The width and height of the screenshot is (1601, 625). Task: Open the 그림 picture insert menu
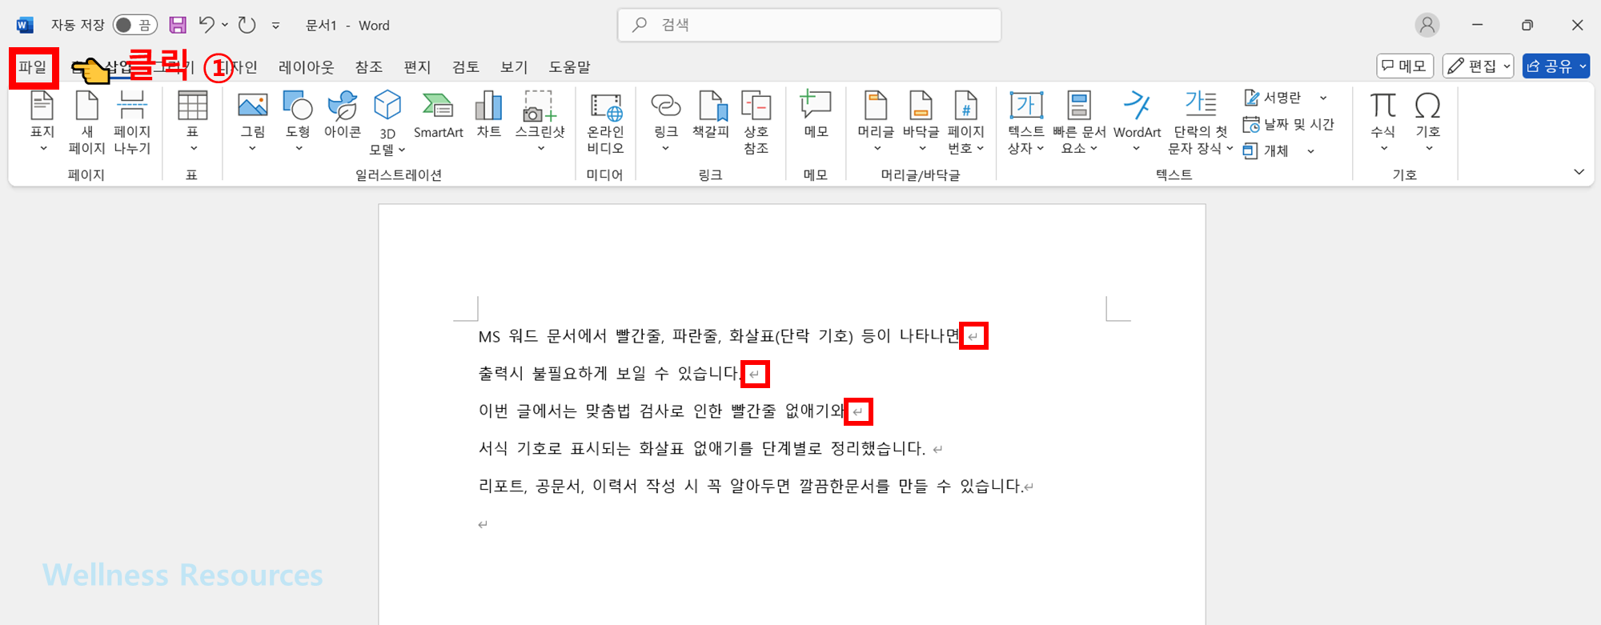coord(253,122)
